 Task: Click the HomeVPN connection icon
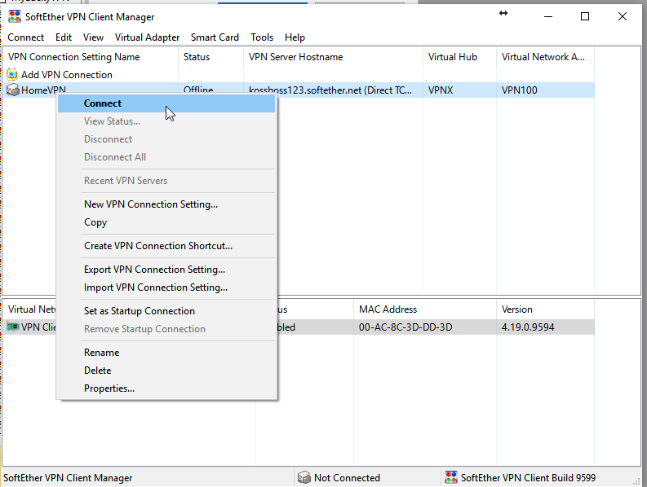coord(13,90)
